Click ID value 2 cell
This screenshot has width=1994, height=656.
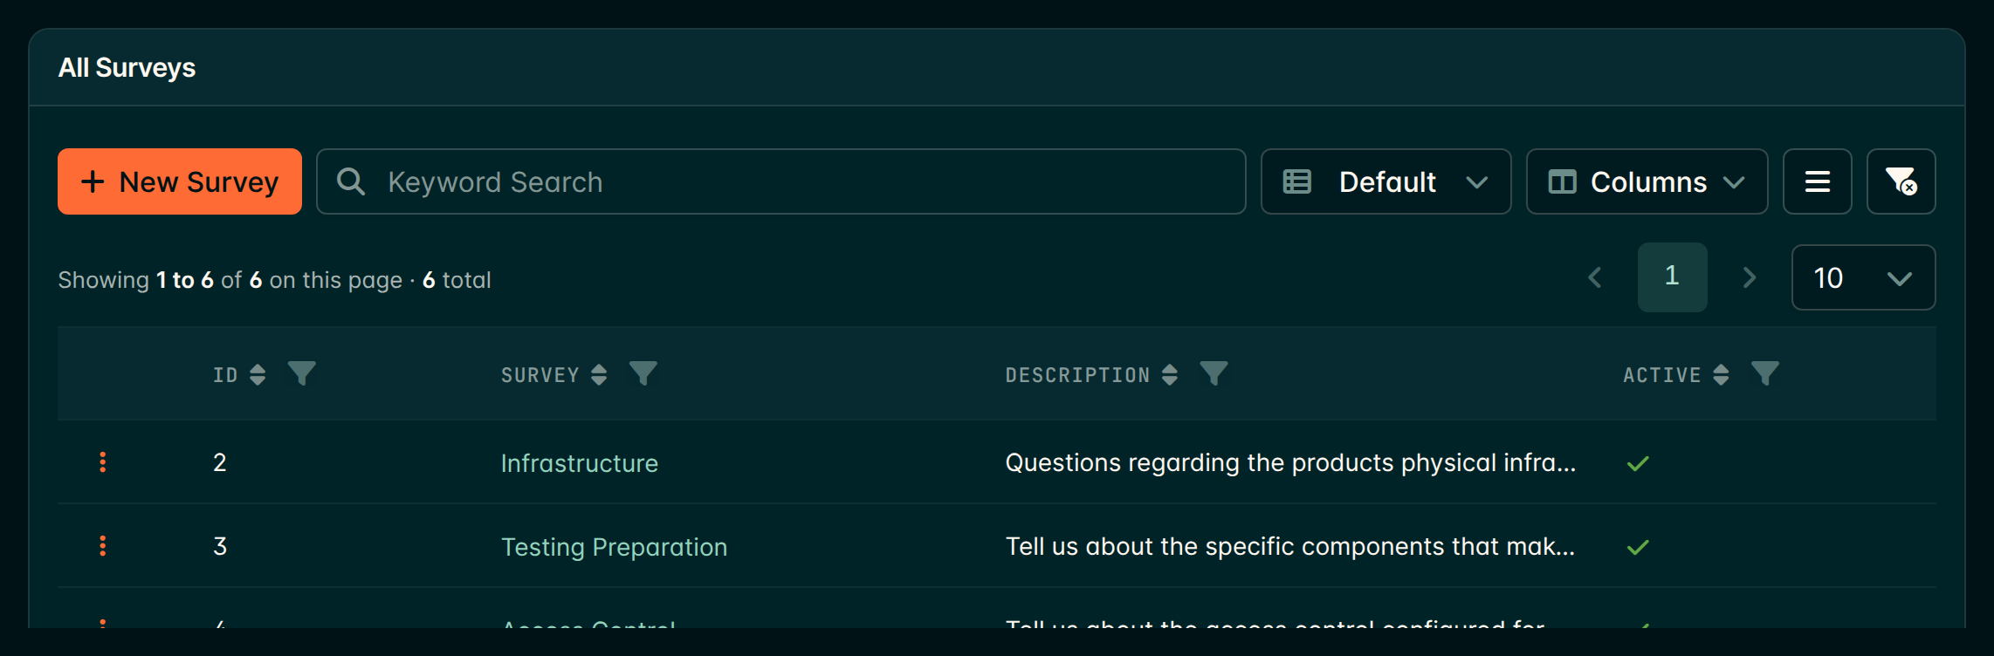(x=220, y=462)
